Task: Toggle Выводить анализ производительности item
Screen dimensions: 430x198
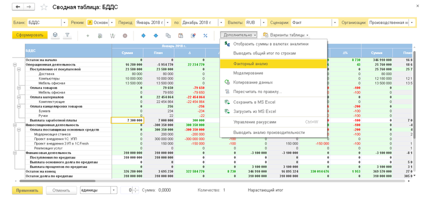Action: (x=273, y=132)
